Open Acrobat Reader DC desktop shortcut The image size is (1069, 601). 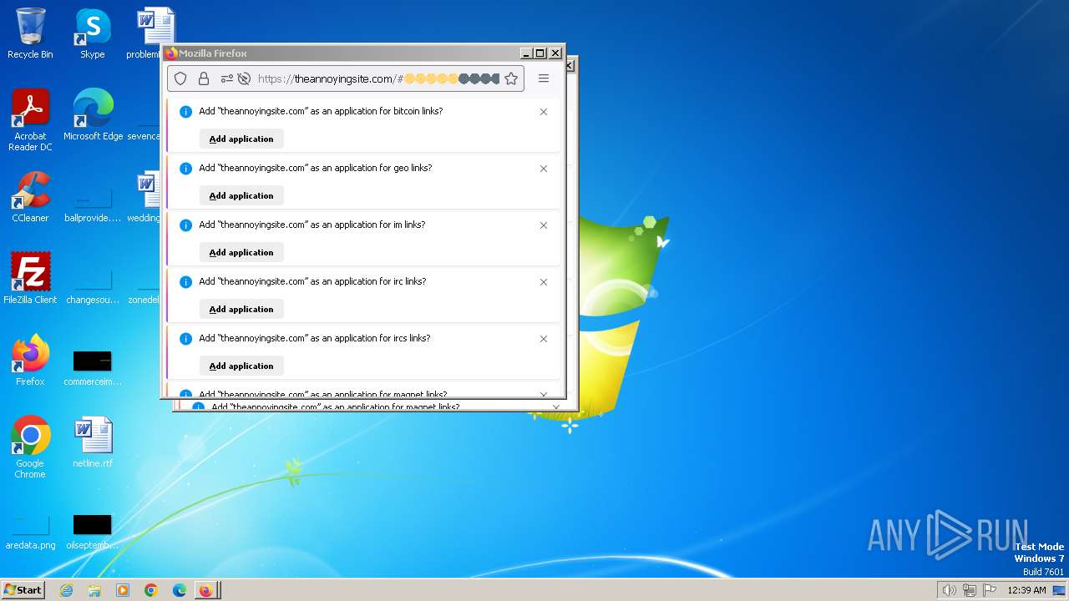[x=30, y=121]
